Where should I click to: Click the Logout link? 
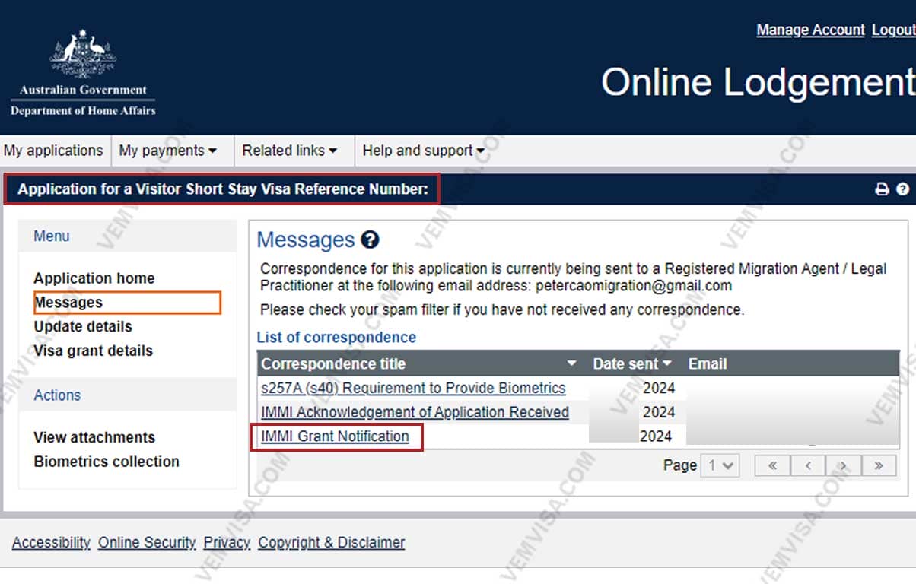(893, 30)
